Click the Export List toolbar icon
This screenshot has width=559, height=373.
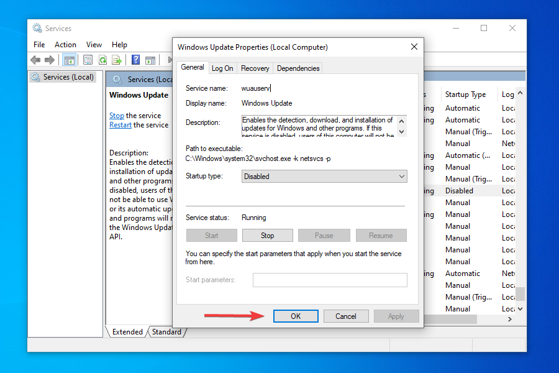point(117,59)
